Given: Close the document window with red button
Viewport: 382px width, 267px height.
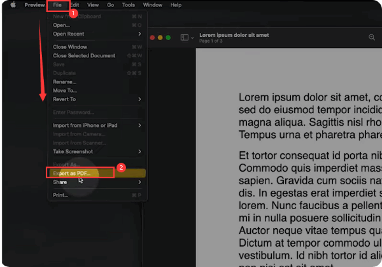Looking at the screenshot, I should (152, 38).
